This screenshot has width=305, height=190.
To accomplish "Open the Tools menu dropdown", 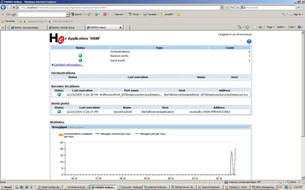I will (x=292, y=27).
